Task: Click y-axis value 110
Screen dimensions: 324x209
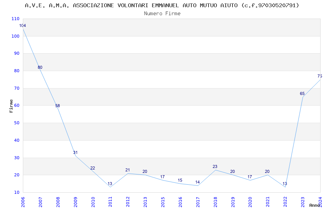Action: pyautogui.click(x=16, y=19)
